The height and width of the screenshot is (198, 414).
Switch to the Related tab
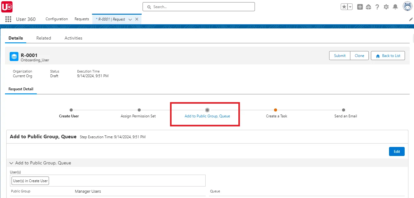tap(44, 38)
